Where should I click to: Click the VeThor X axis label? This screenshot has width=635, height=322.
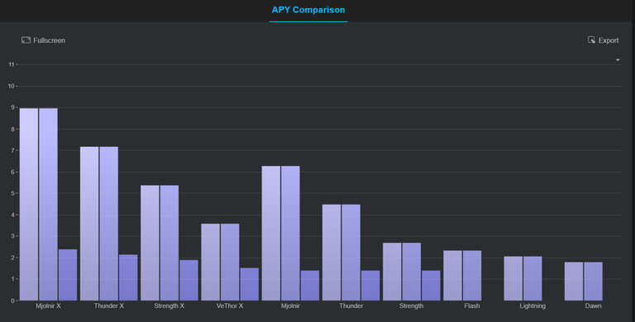point(230,305)
